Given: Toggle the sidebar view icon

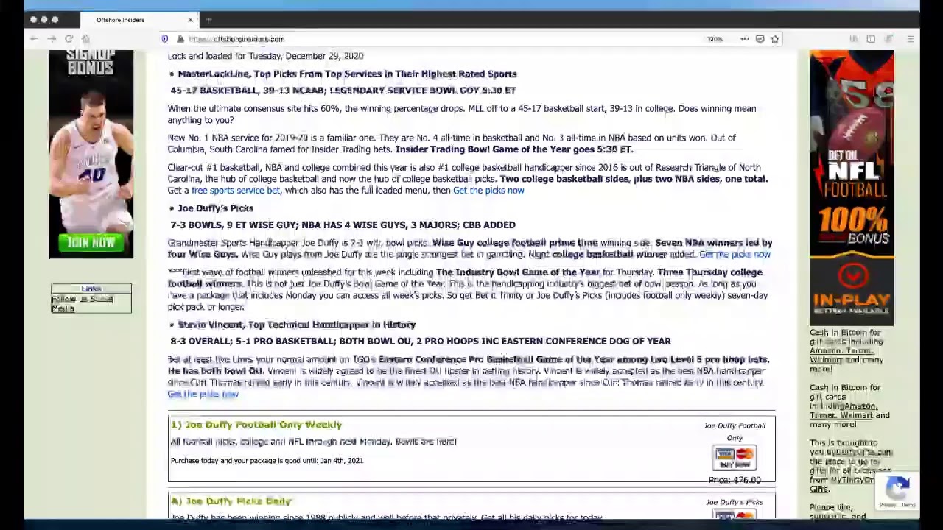Looking at the screenshot, I should tap(871, 39).
